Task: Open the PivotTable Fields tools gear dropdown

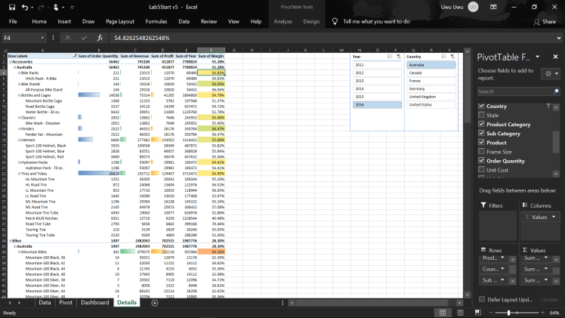Action: [549, 73]
